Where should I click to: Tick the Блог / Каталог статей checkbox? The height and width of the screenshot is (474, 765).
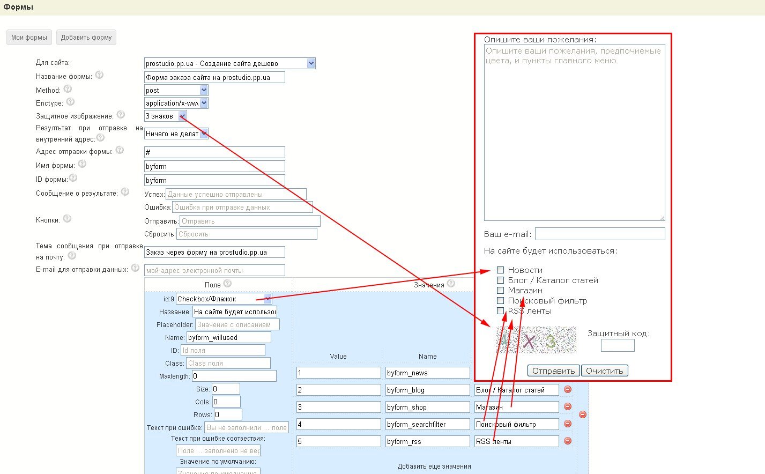500,280
